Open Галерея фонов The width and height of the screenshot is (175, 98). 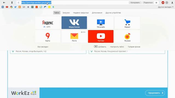pos(134,47)
